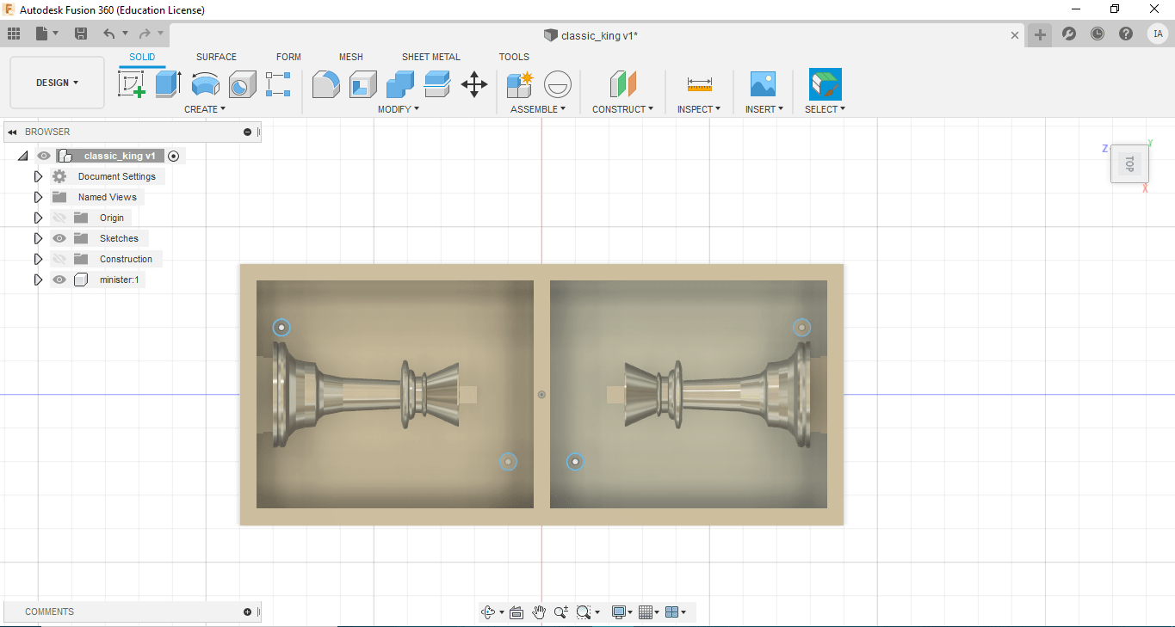The height and width of the screenshot is (627, 1175).
Task: Click the TOP face of ViewCube
Action: pyautogui.click(x=1129, y=163)
